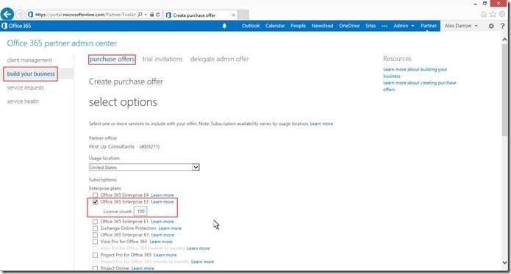Open service health section

coord(23,101)
